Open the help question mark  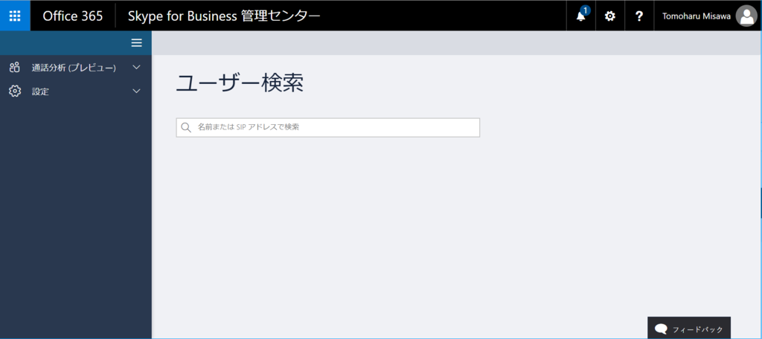click(639, 16)
